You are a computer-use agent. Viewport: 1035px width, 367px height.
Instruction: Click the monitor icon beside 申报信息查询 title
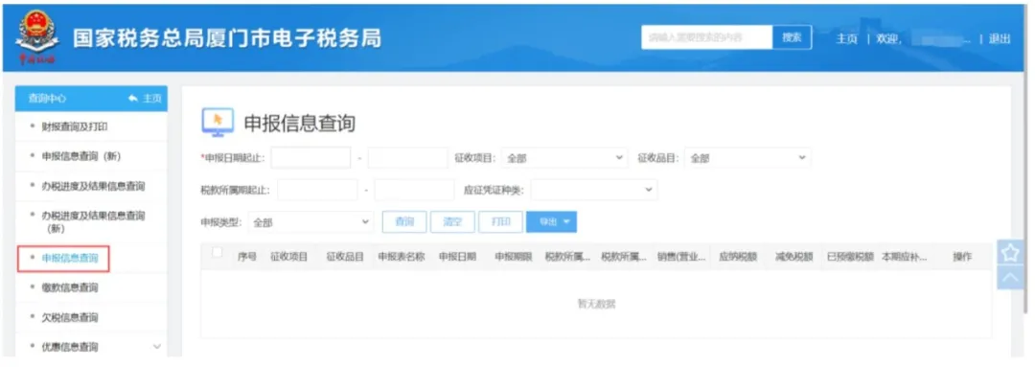coord(218,123)
